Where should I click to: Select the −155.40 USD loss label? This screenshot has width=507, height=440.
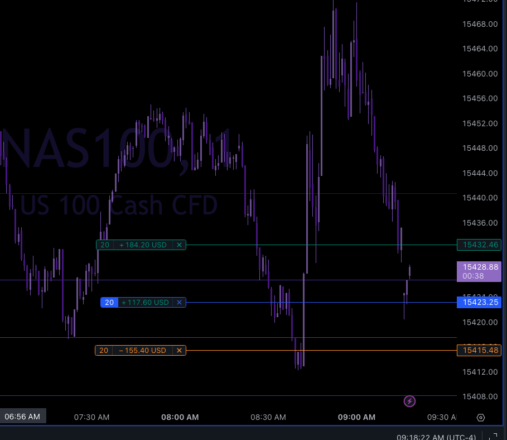tap(142, 350)
